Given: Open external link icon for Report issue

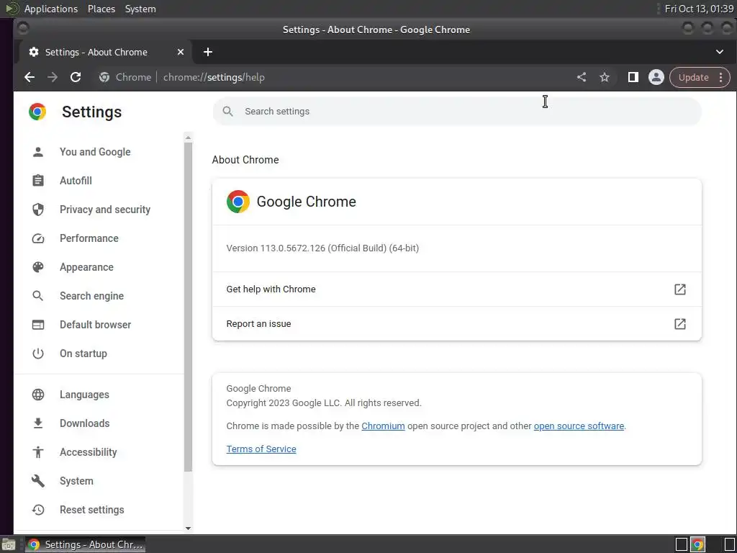Looking at the screenshot, I should tap(679, 323).
